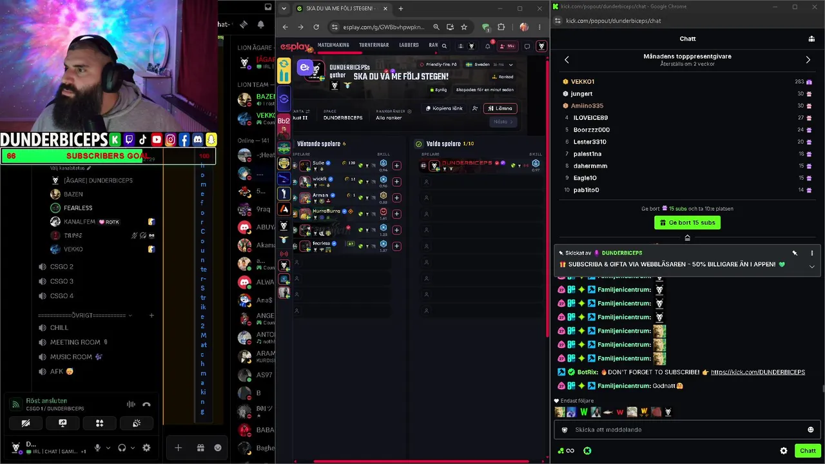Open kick.com/DUNDERBICEPS link in chat

[757, 372]
